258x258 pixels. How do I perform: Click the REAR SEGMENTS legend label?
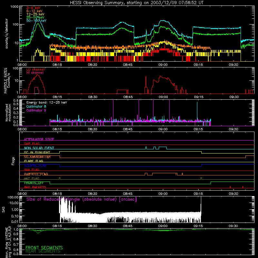click(43, 251)
